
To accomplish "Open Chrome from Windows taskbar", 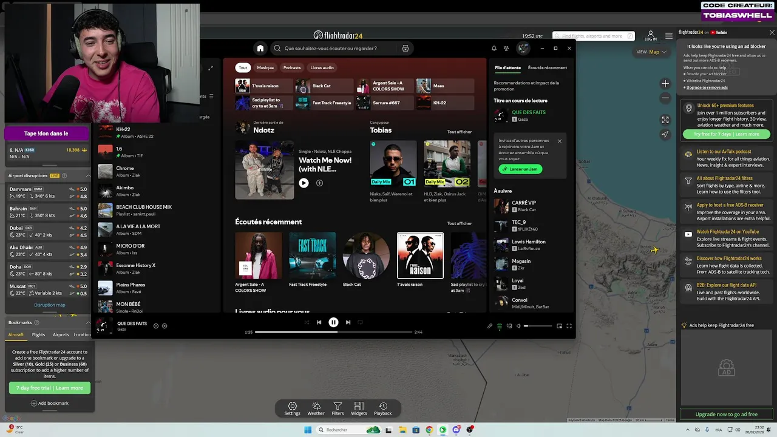I will click(429, 430).
